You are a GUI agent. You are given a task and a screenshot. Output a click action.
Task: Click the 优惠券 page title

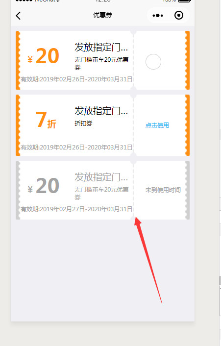pos(102,15)
